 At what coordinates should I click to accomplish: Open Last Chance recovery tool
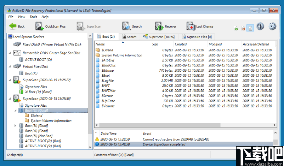click(200, 26)
